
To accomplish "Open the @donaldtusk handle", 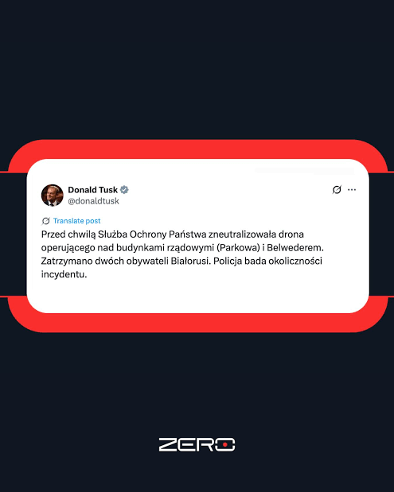I will pos(93,201).
